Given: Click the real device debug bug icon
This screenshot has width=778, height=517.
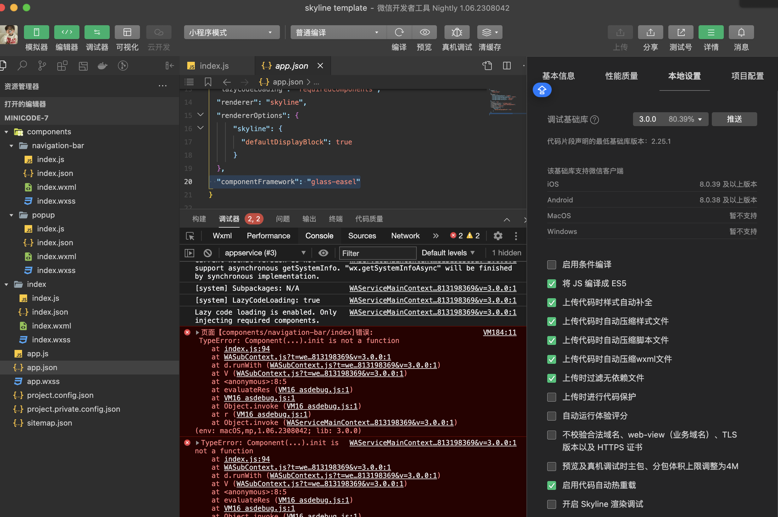Looking at the screenshot, I should [456, 32].
